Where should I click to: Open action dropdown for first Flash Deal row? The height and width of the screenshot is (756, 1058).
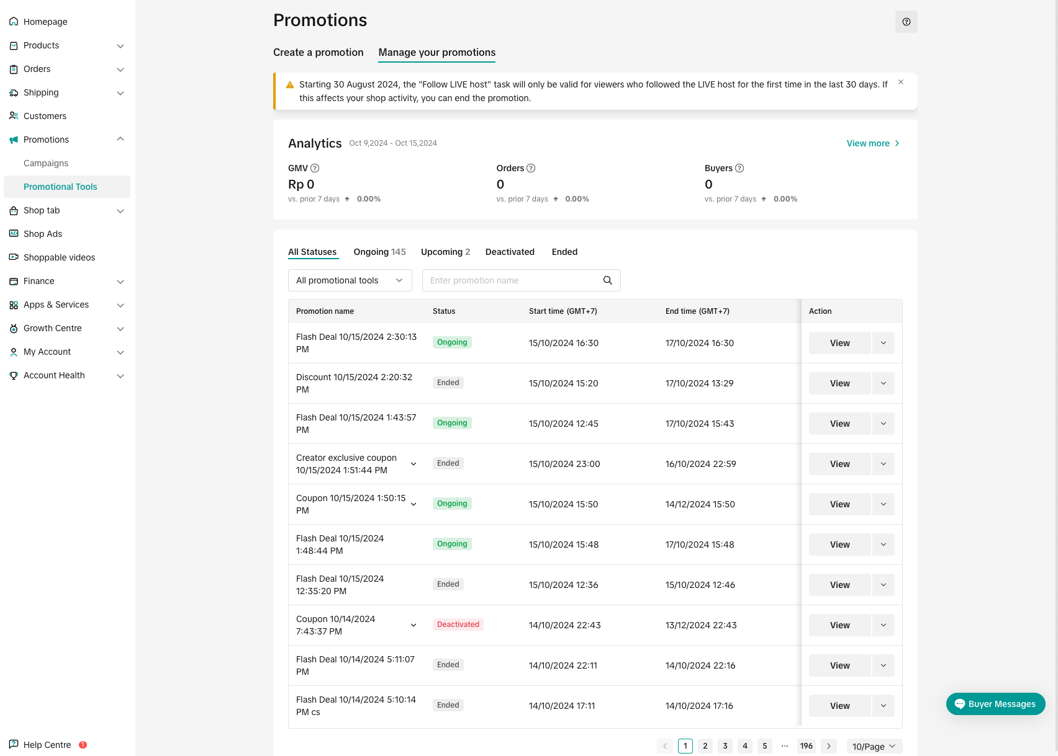coord(883,343)
